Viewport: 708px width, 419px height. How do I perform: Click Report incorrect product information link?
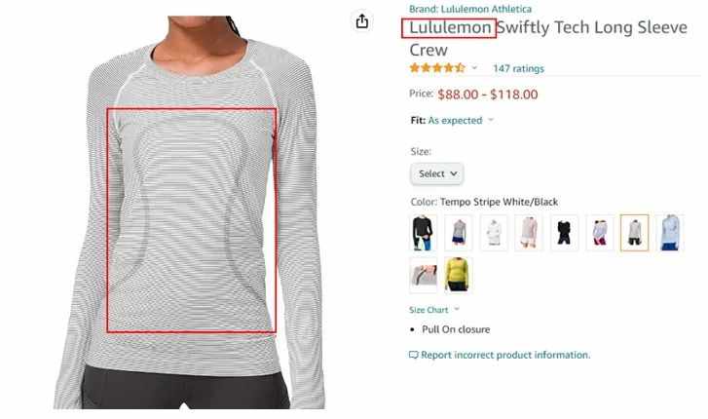[505, 355]
